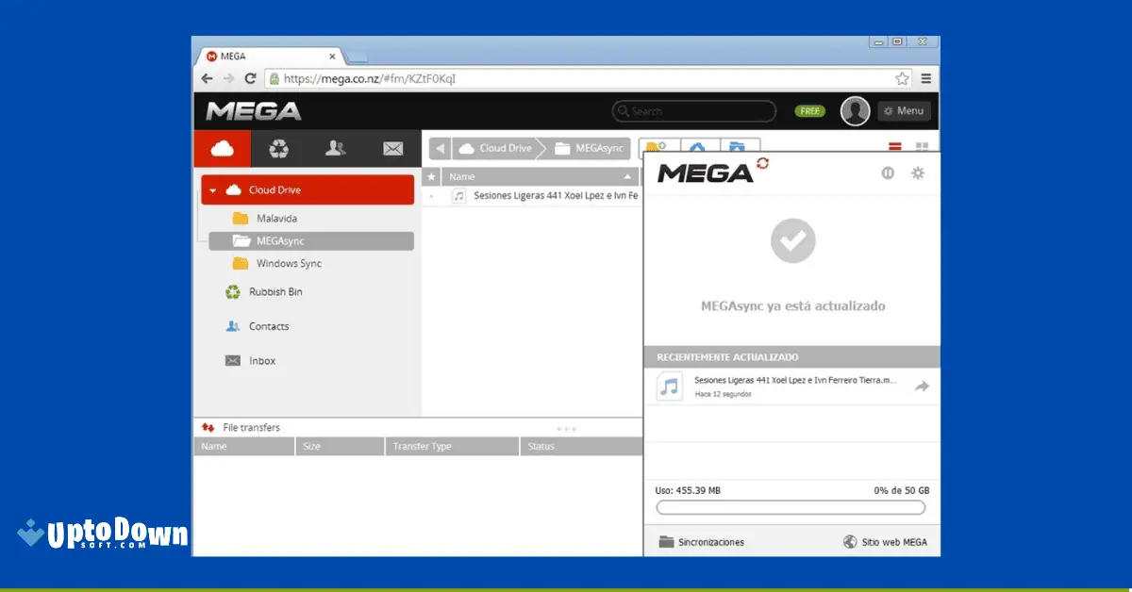
Task: Toggle the star favorites column header
Action: coord(431,176)
